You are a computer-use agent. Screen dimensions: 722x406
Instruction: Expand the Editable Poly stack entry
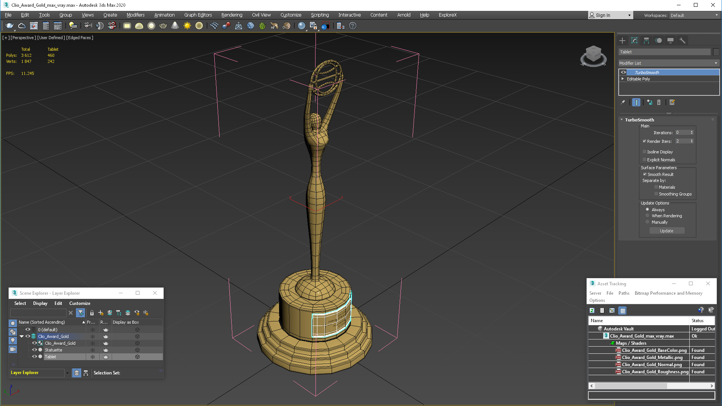(623, 79)
